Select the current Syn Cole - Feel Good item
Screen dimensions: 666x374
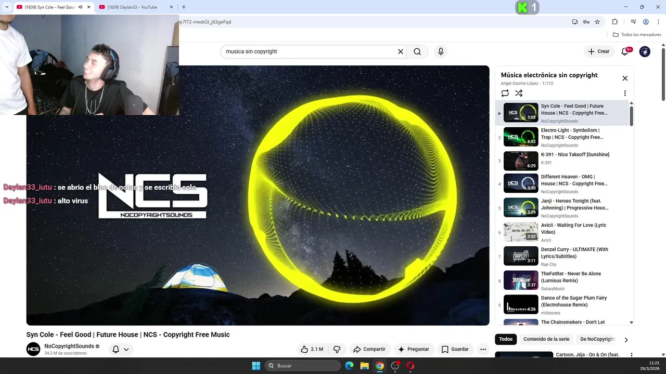[562, 113]
